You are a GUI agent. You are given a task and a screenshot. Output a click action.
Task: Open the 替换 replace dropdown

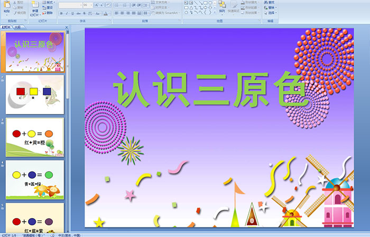(271, 7)
